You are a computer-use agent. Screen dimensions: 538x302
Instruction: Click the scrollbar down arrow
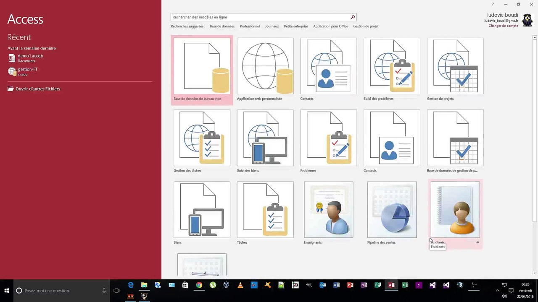pos(535,273)
